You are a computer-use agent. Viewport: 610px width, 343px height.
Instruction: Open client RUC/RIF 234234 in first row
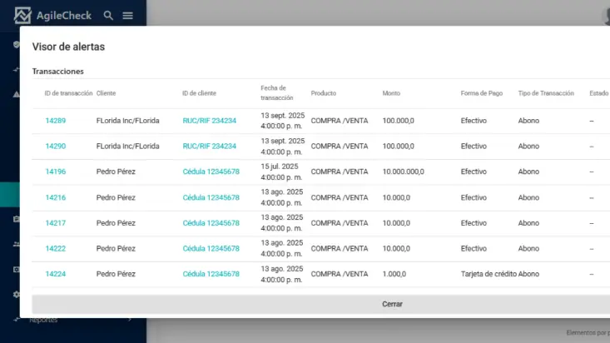(209, 121)
